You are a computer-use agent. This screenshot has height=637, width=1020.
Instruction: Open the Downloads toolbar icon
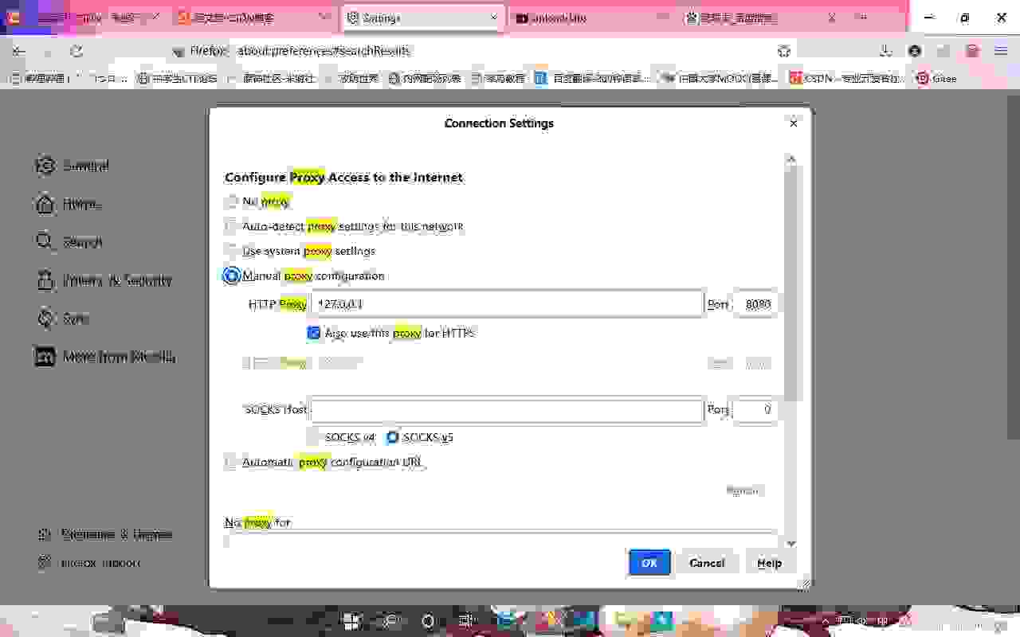(886, 51)
